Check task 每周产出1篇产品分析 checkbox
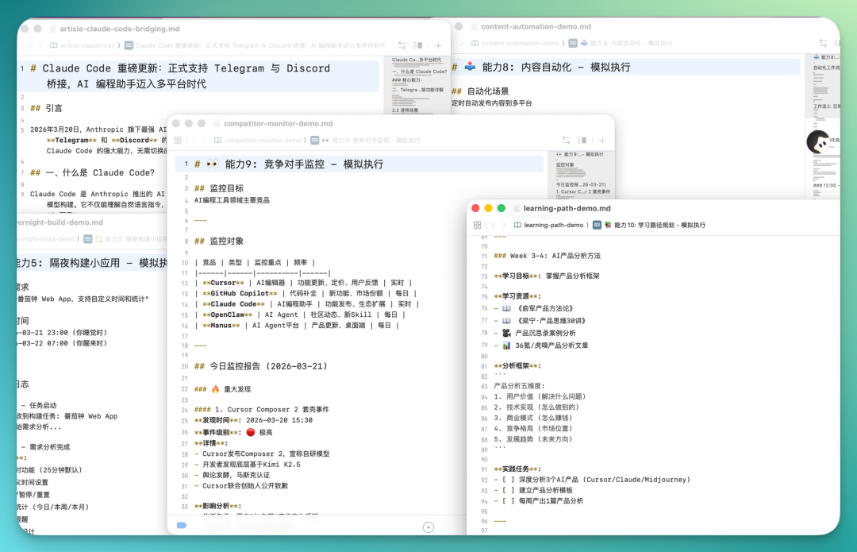 click(x=509, y=500)
